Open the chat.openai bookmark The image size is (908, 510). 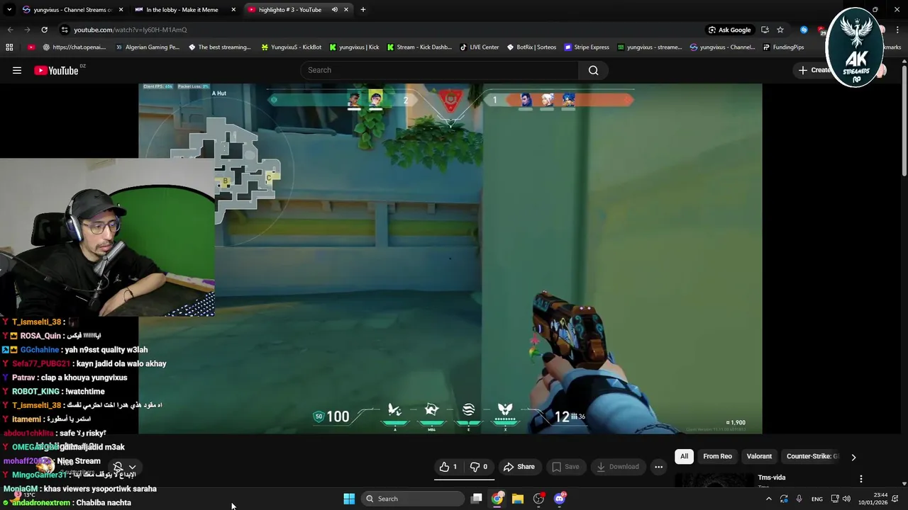(74, 47)
